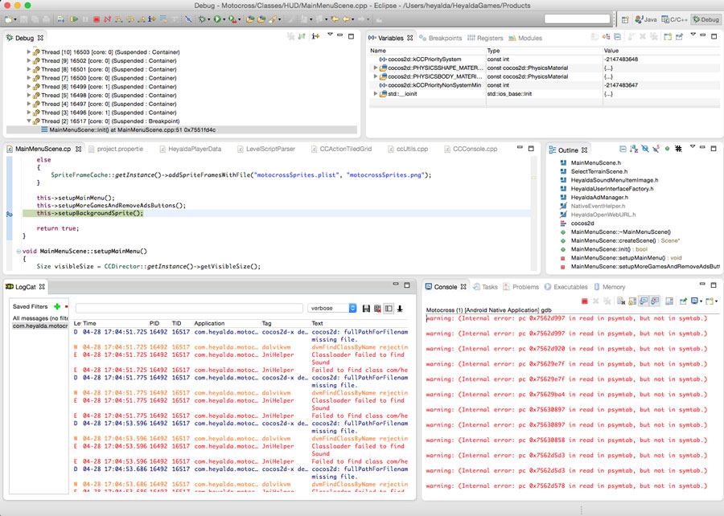This screenshot has width=724, height=516.
Task: Select com.heyalda.motocr saved filter
Action: (x=39, y=326)
